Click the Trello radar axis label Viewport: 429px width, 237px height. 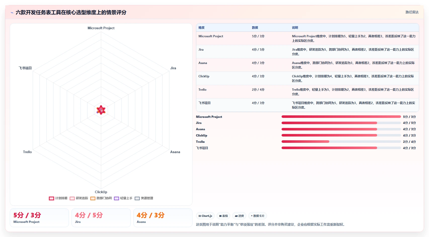(27, 152)
